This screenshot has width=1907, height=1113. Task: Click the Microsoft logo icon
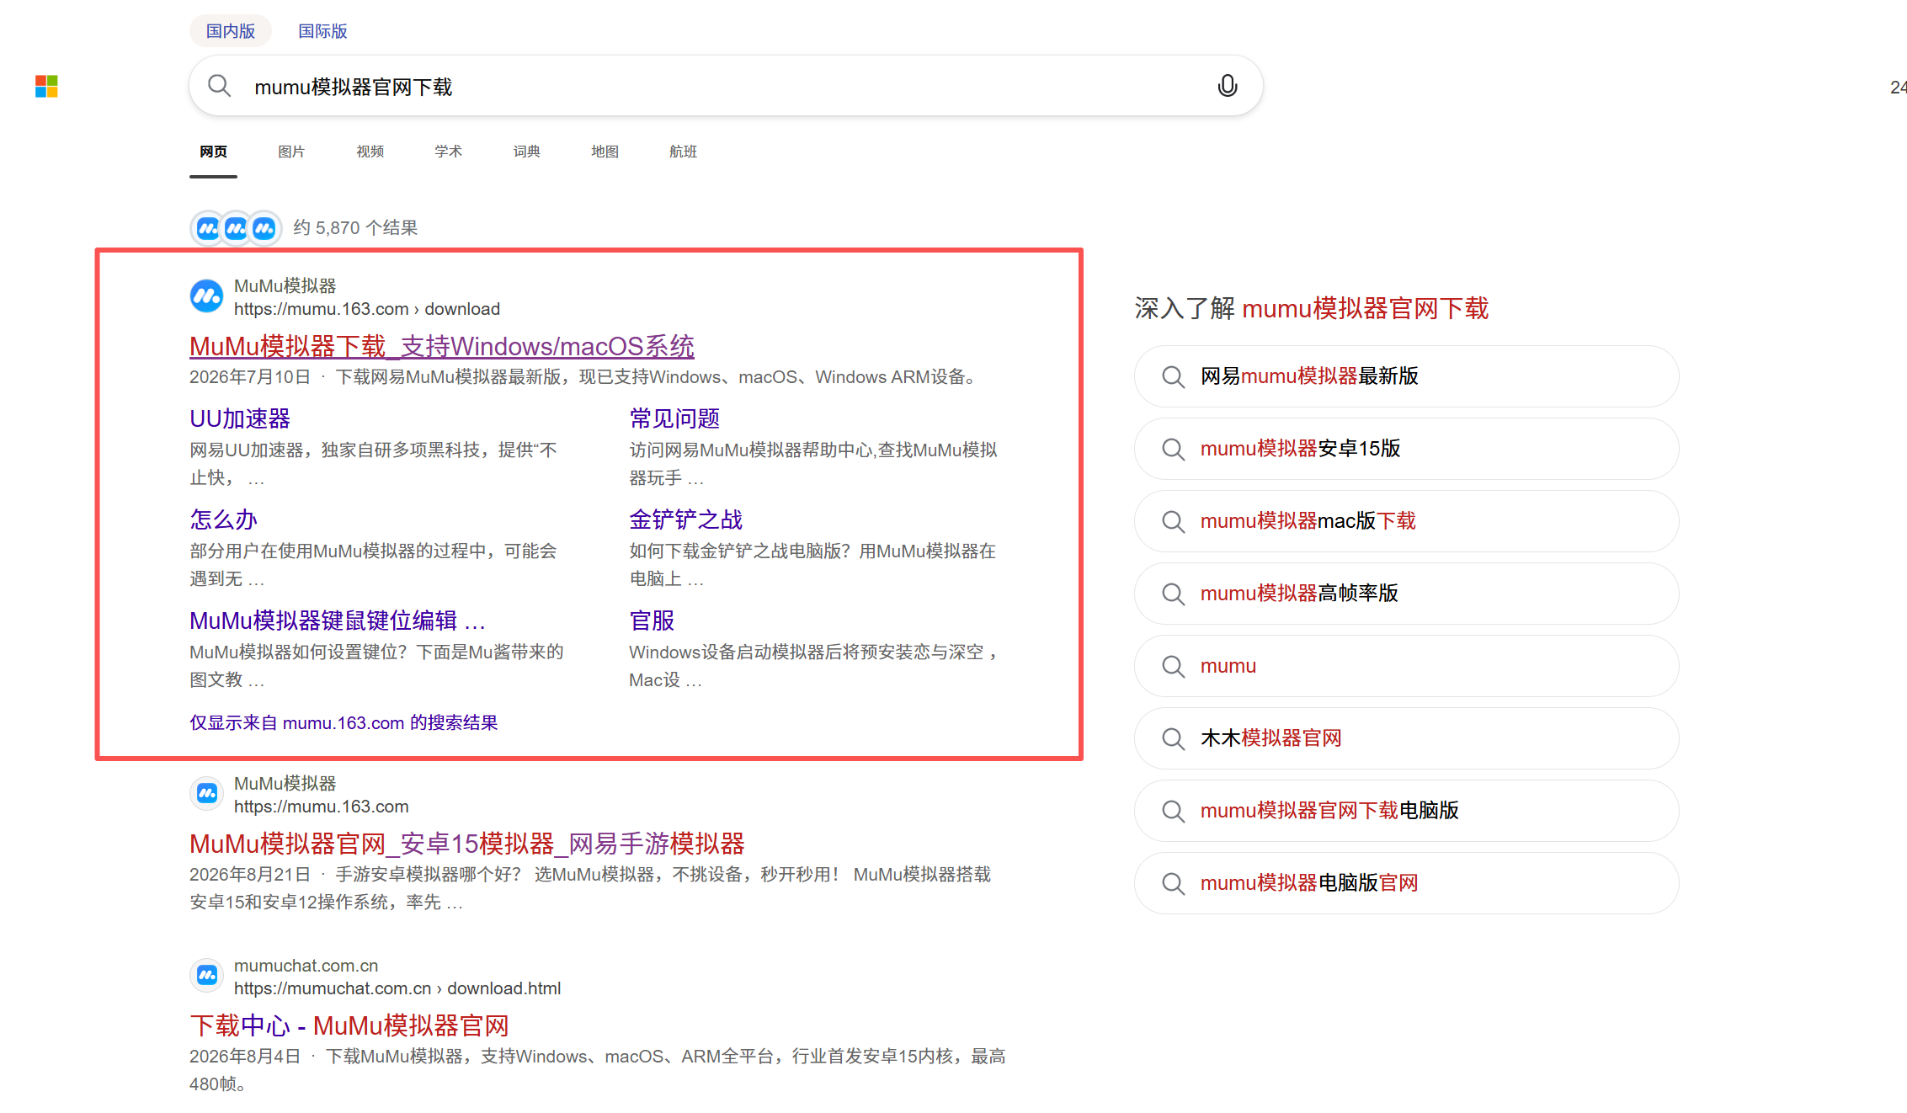point(46,87)
